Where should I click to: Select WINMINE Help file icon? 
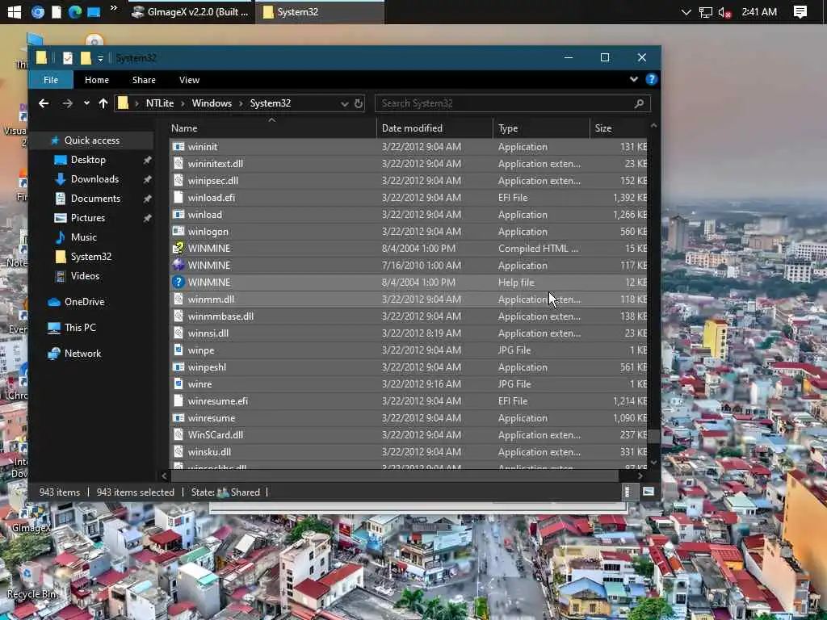click(178, 282)
